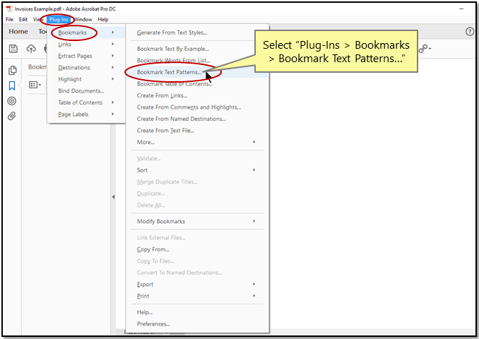This screenshot has width=479, height=339.
Task: Open the Edit menu
Action: coord(23,19)
